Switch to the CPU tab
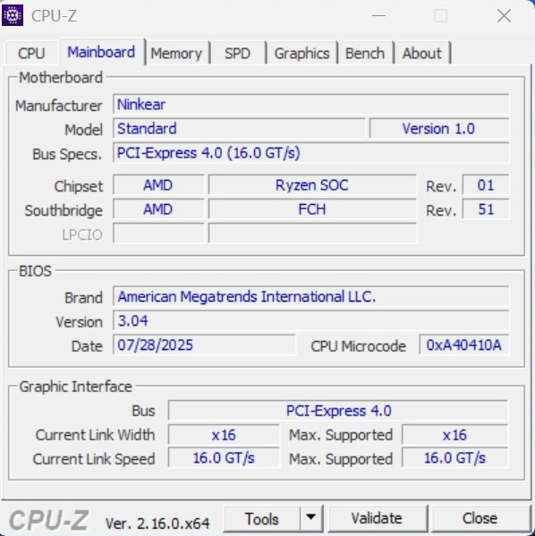The image size is (535, 536). pos(31,54)
